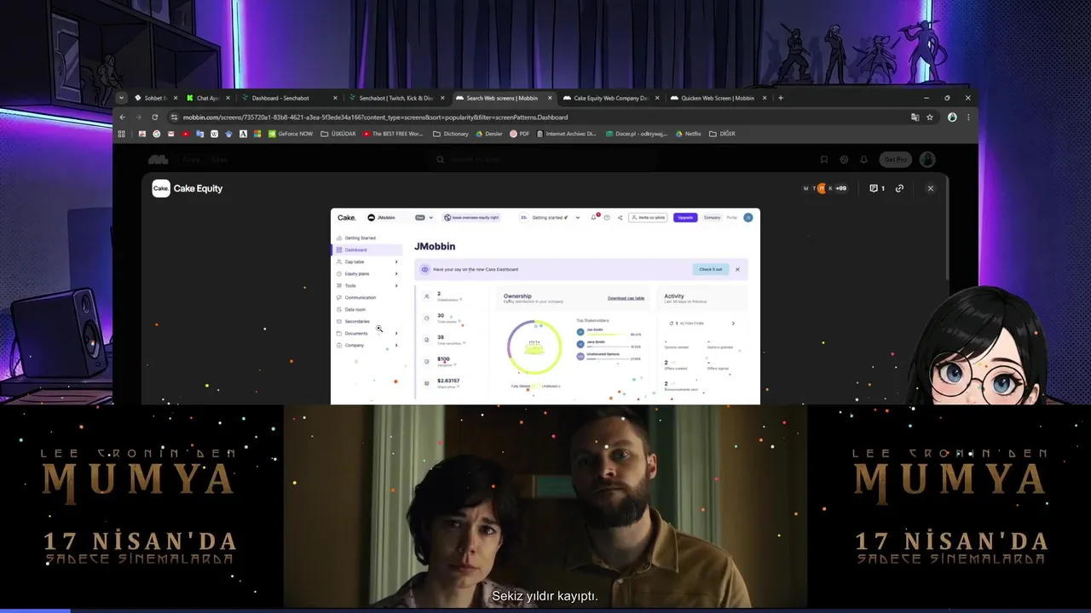This screenshot has height=613, width=1091.
Task: Click the Mobbin bookmark saved icon
Action: (x=823, y=159)
